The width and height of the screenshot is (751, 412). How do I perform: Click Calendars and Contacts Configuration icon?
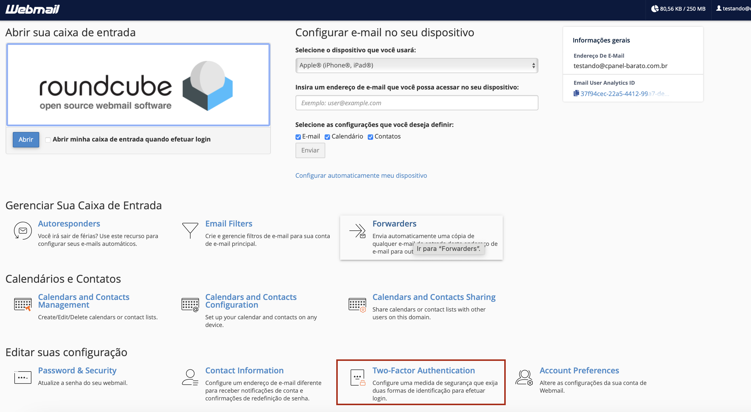[x=190, y=305]
